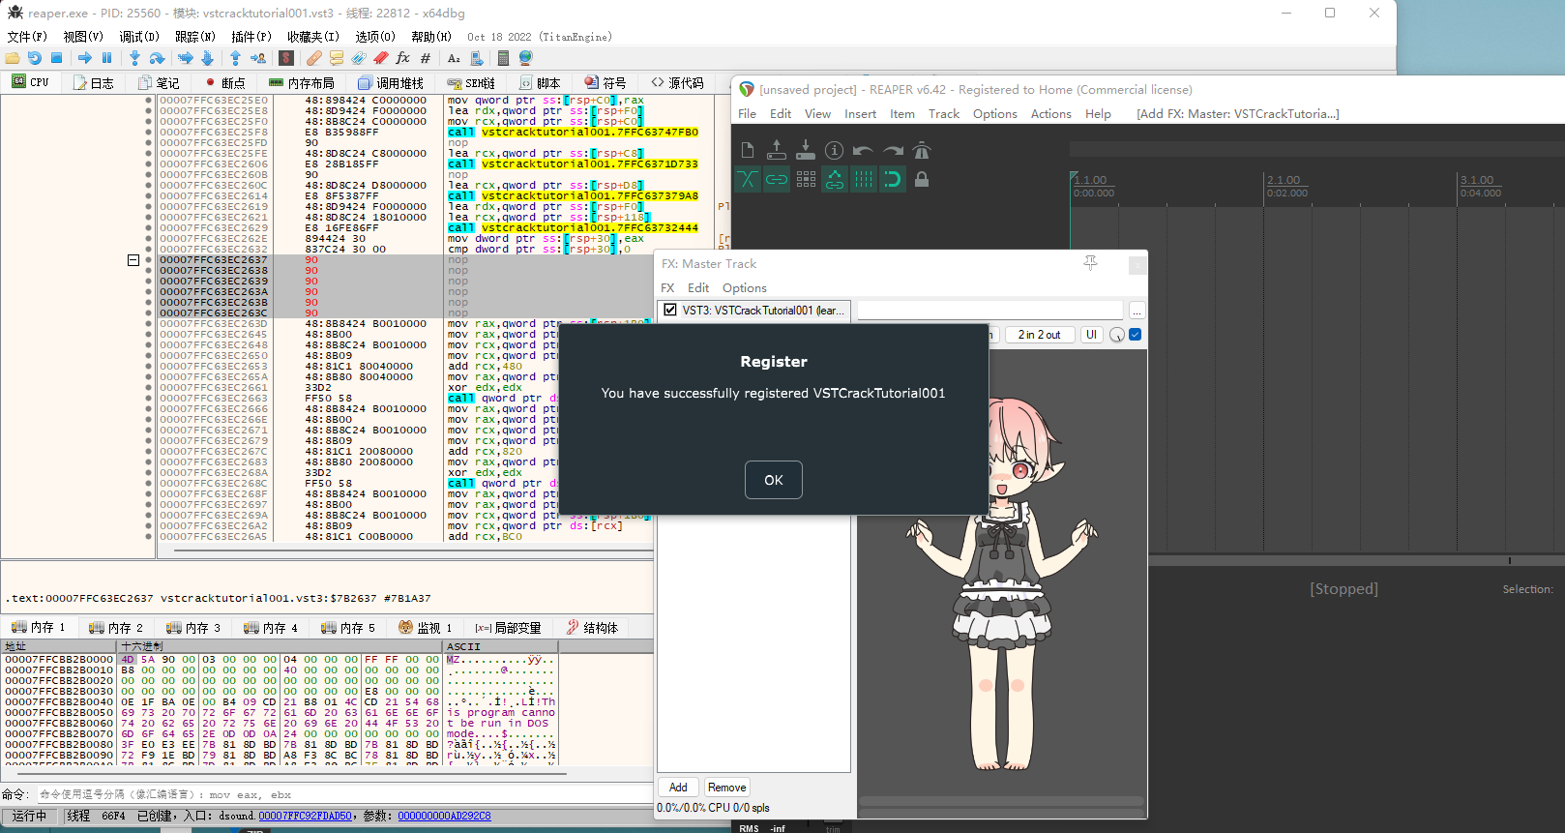Open the FX preset dropdown field

click(989, 311)
